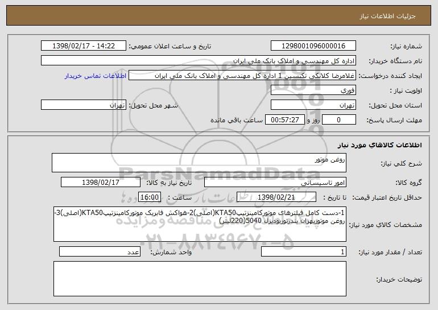Click the حداقل تاریخ اعتبار قیمت label
438x310 pixels.
point(387,197)
